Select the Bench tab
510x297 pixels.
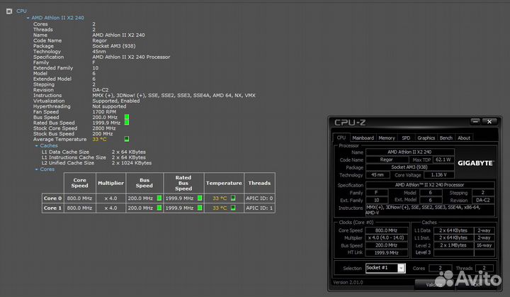pyautogui.click(x=446, y=138)
